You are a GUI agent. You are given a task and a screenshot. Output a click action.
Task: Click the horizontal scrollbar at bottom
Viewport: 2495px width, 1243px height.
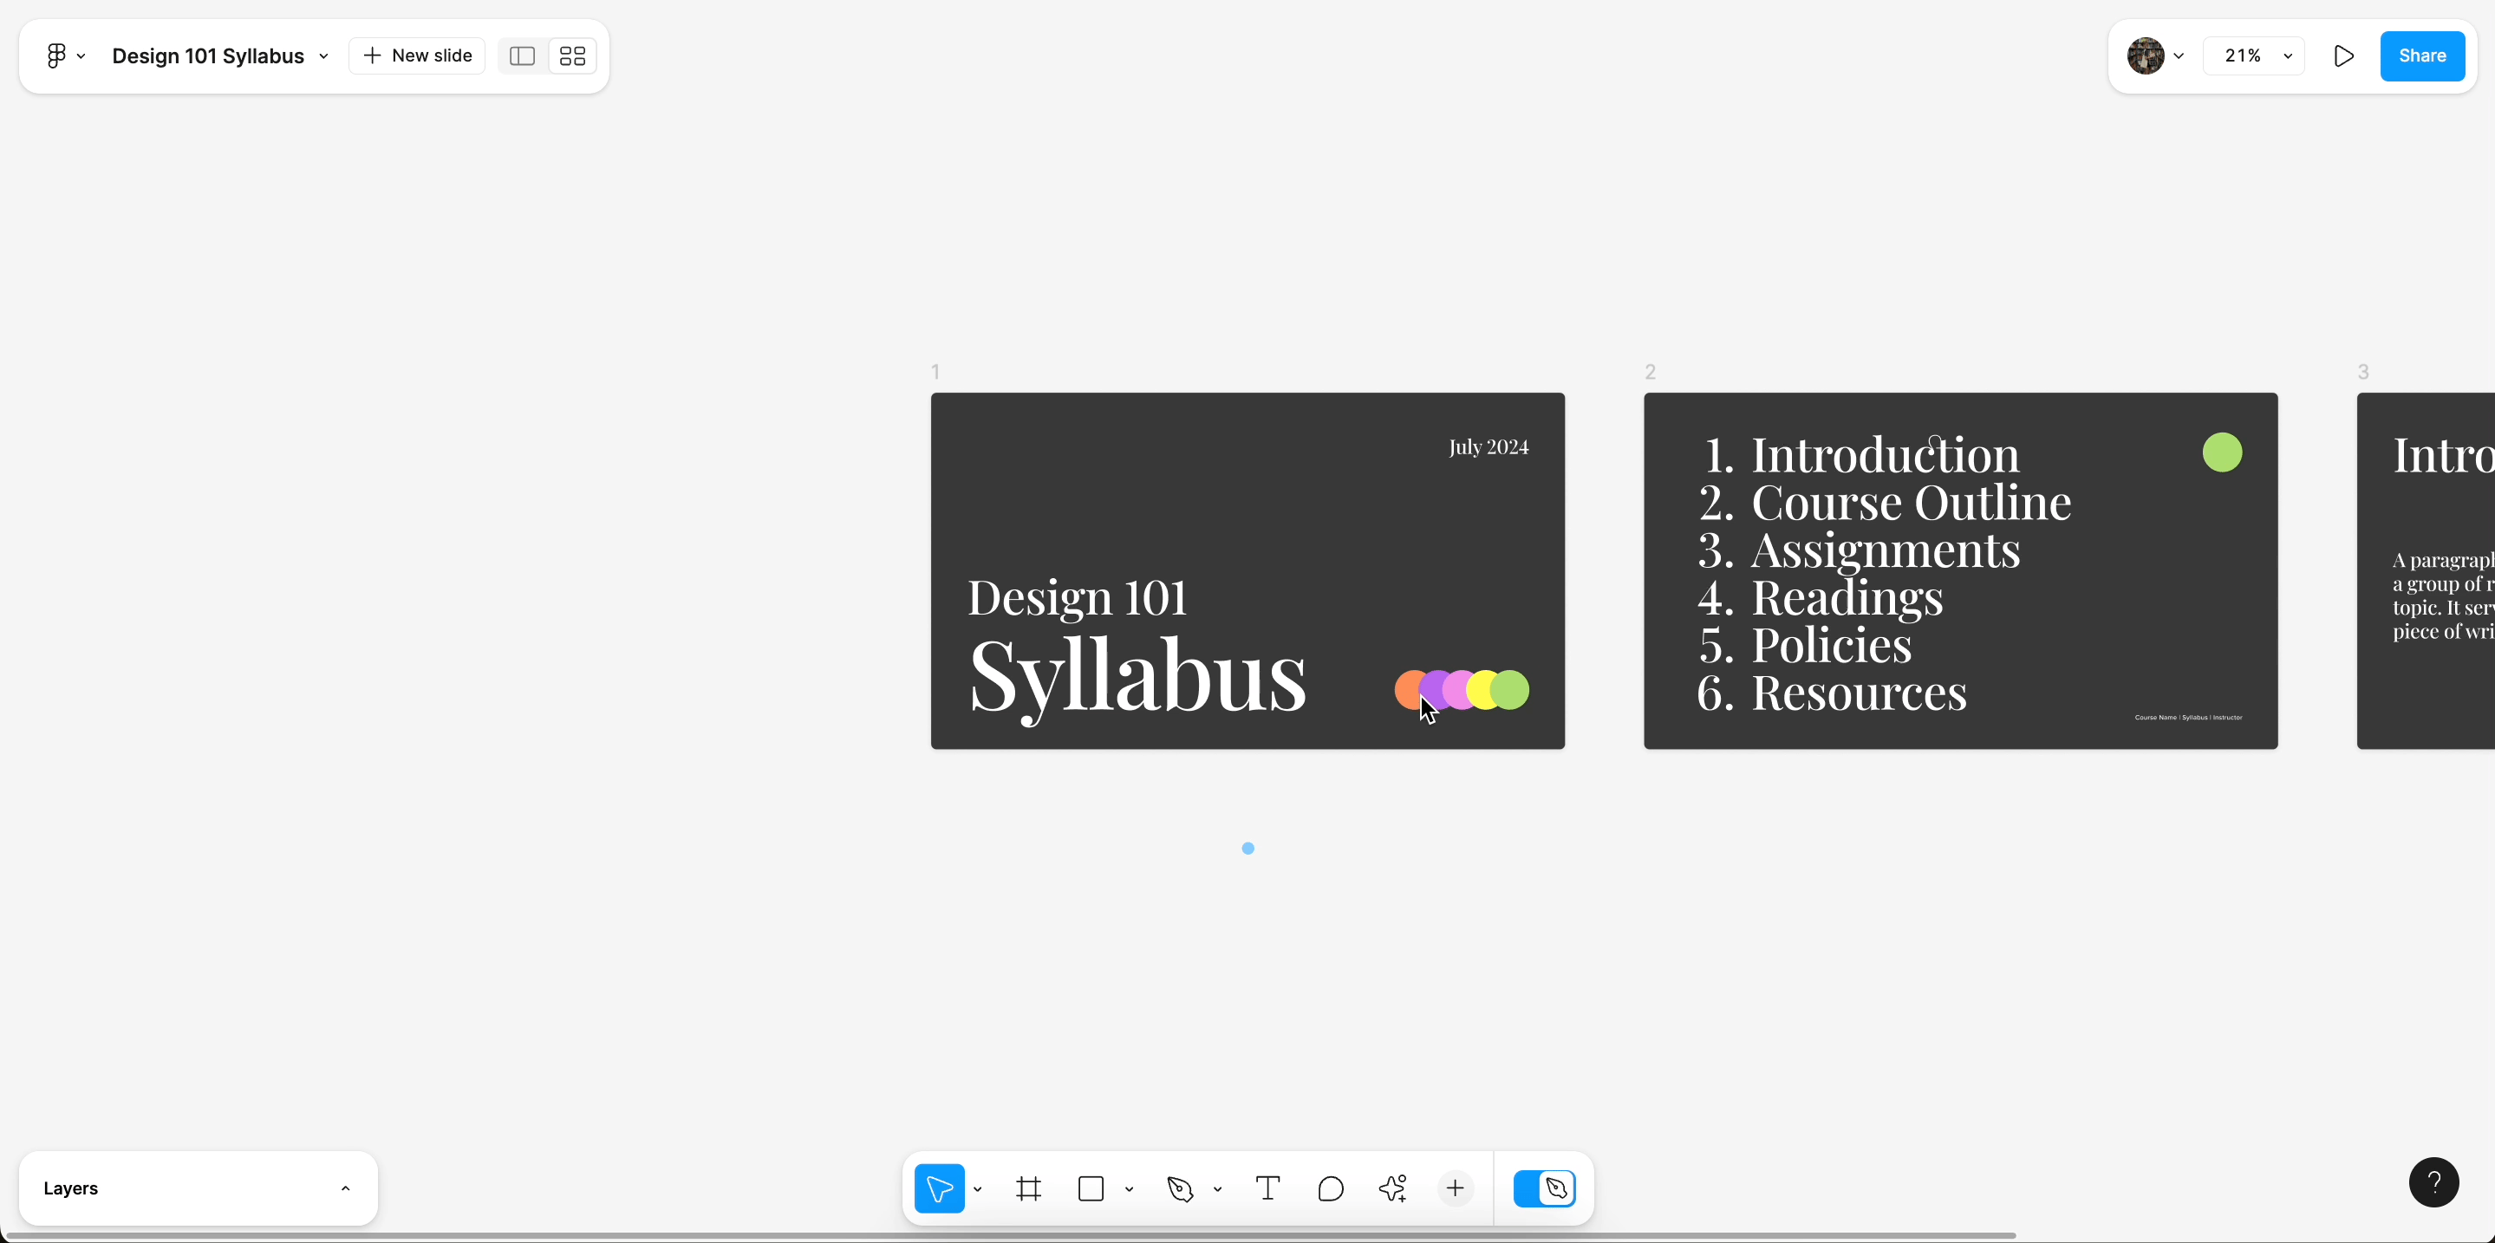coord(1011,1235)
